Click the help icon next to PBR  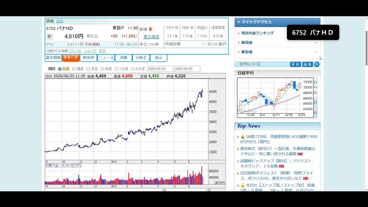pyautogui.click(x=192, y=28)
